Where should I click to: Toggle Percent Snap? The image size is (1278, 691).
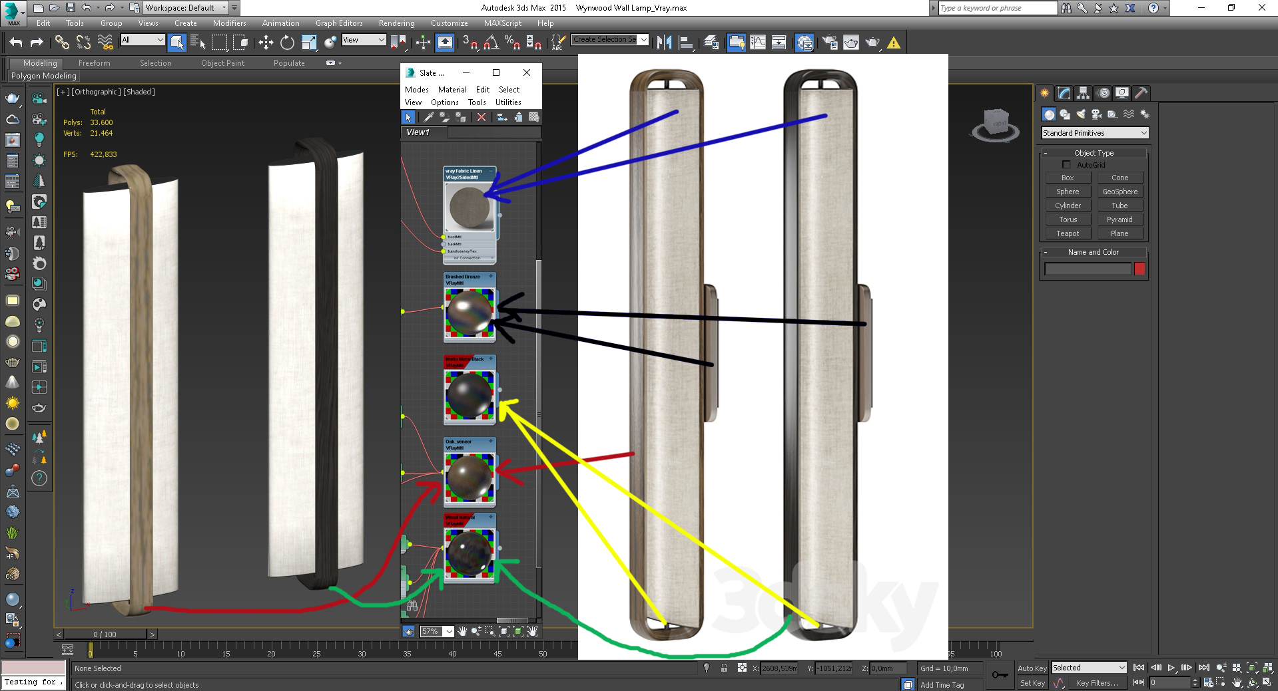[x=512, y=43]
